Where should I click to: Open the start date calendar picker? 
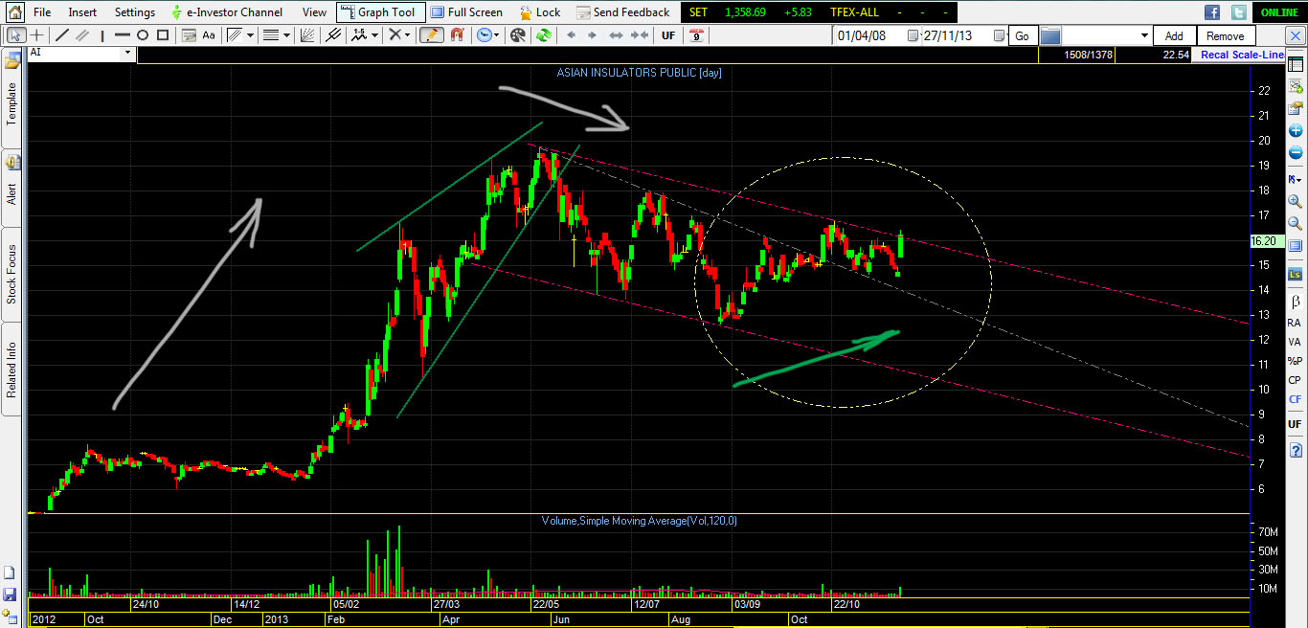(x=913, y=35)
